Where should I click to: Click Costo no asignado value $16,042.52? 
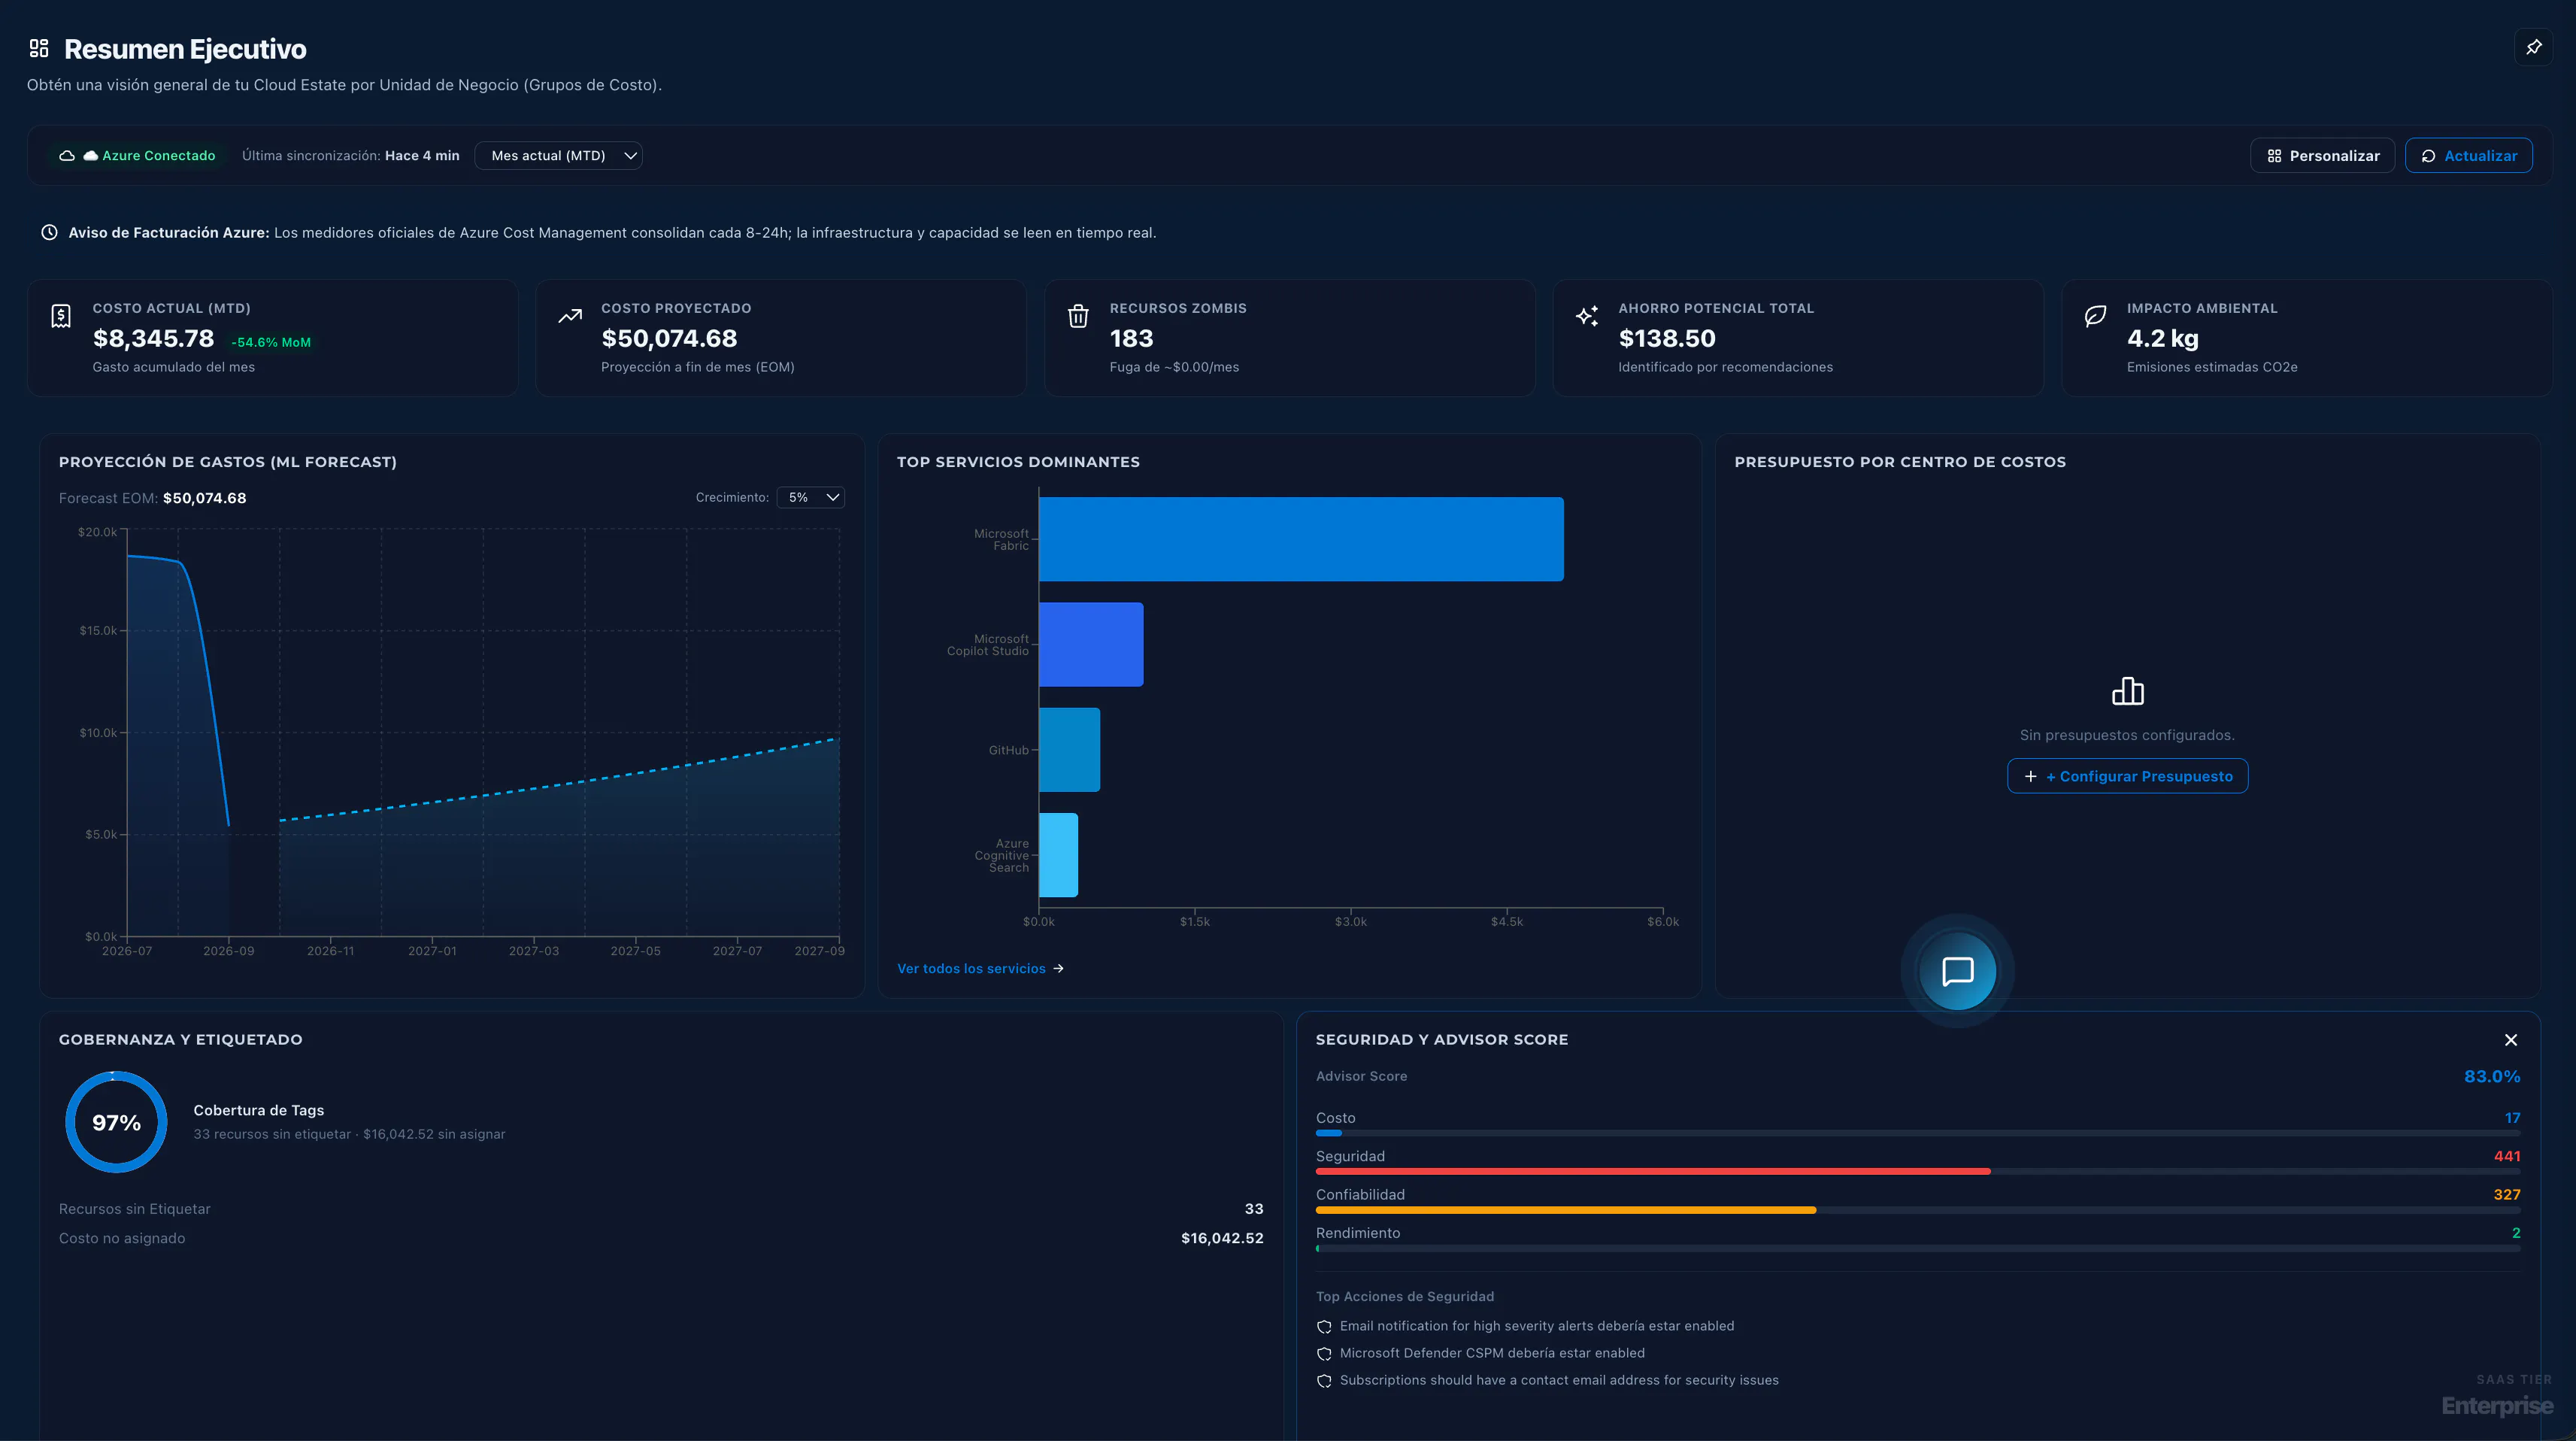click(1222, 1238)
